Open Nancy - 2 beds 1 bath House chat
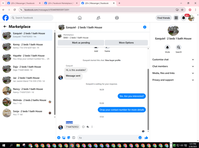The height and width of the screenshot is (148, 199). pyautogui.click(x=27, y=91)
